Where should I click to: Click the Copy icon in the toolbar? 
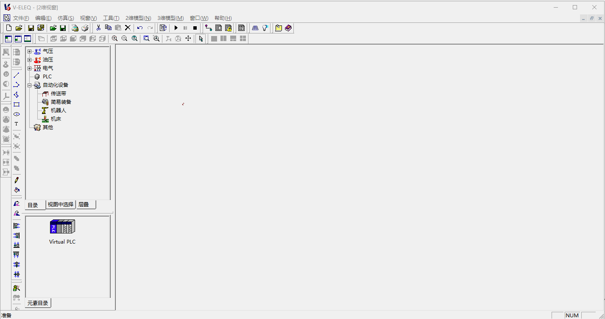[108, 28]
